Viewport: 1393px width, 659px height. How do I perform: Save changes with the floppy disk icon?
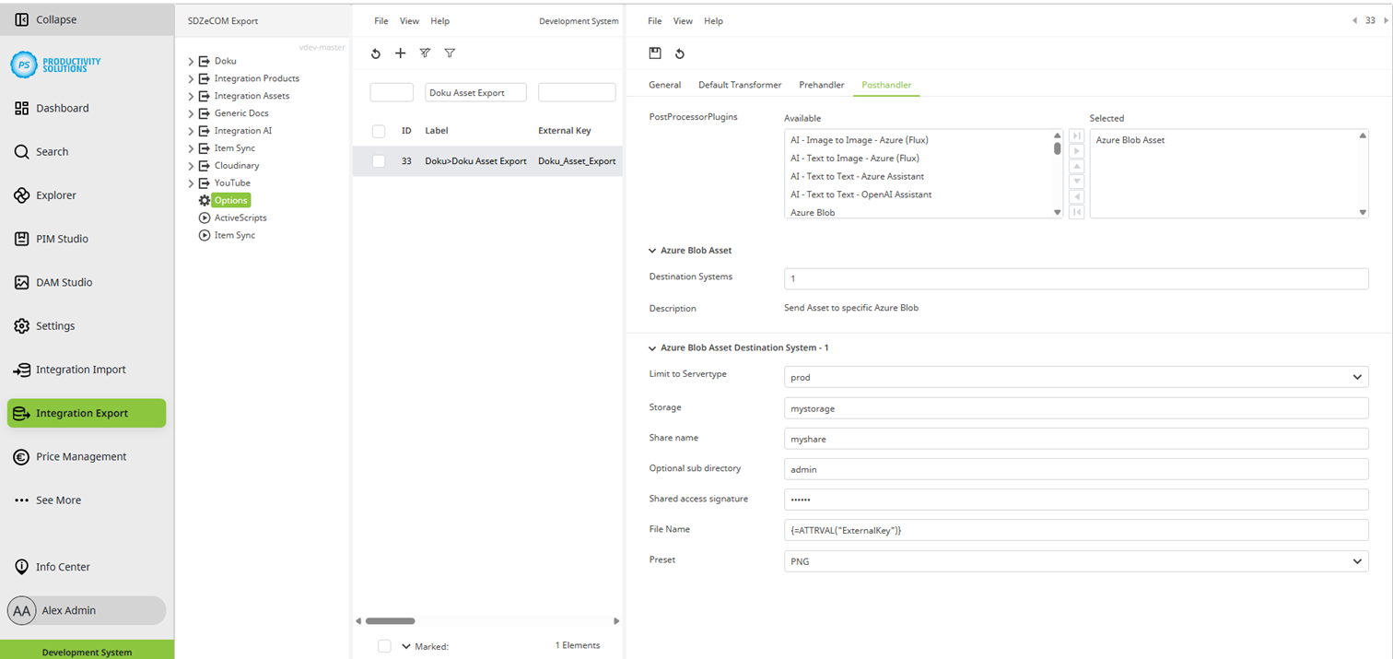click(655, 53)
